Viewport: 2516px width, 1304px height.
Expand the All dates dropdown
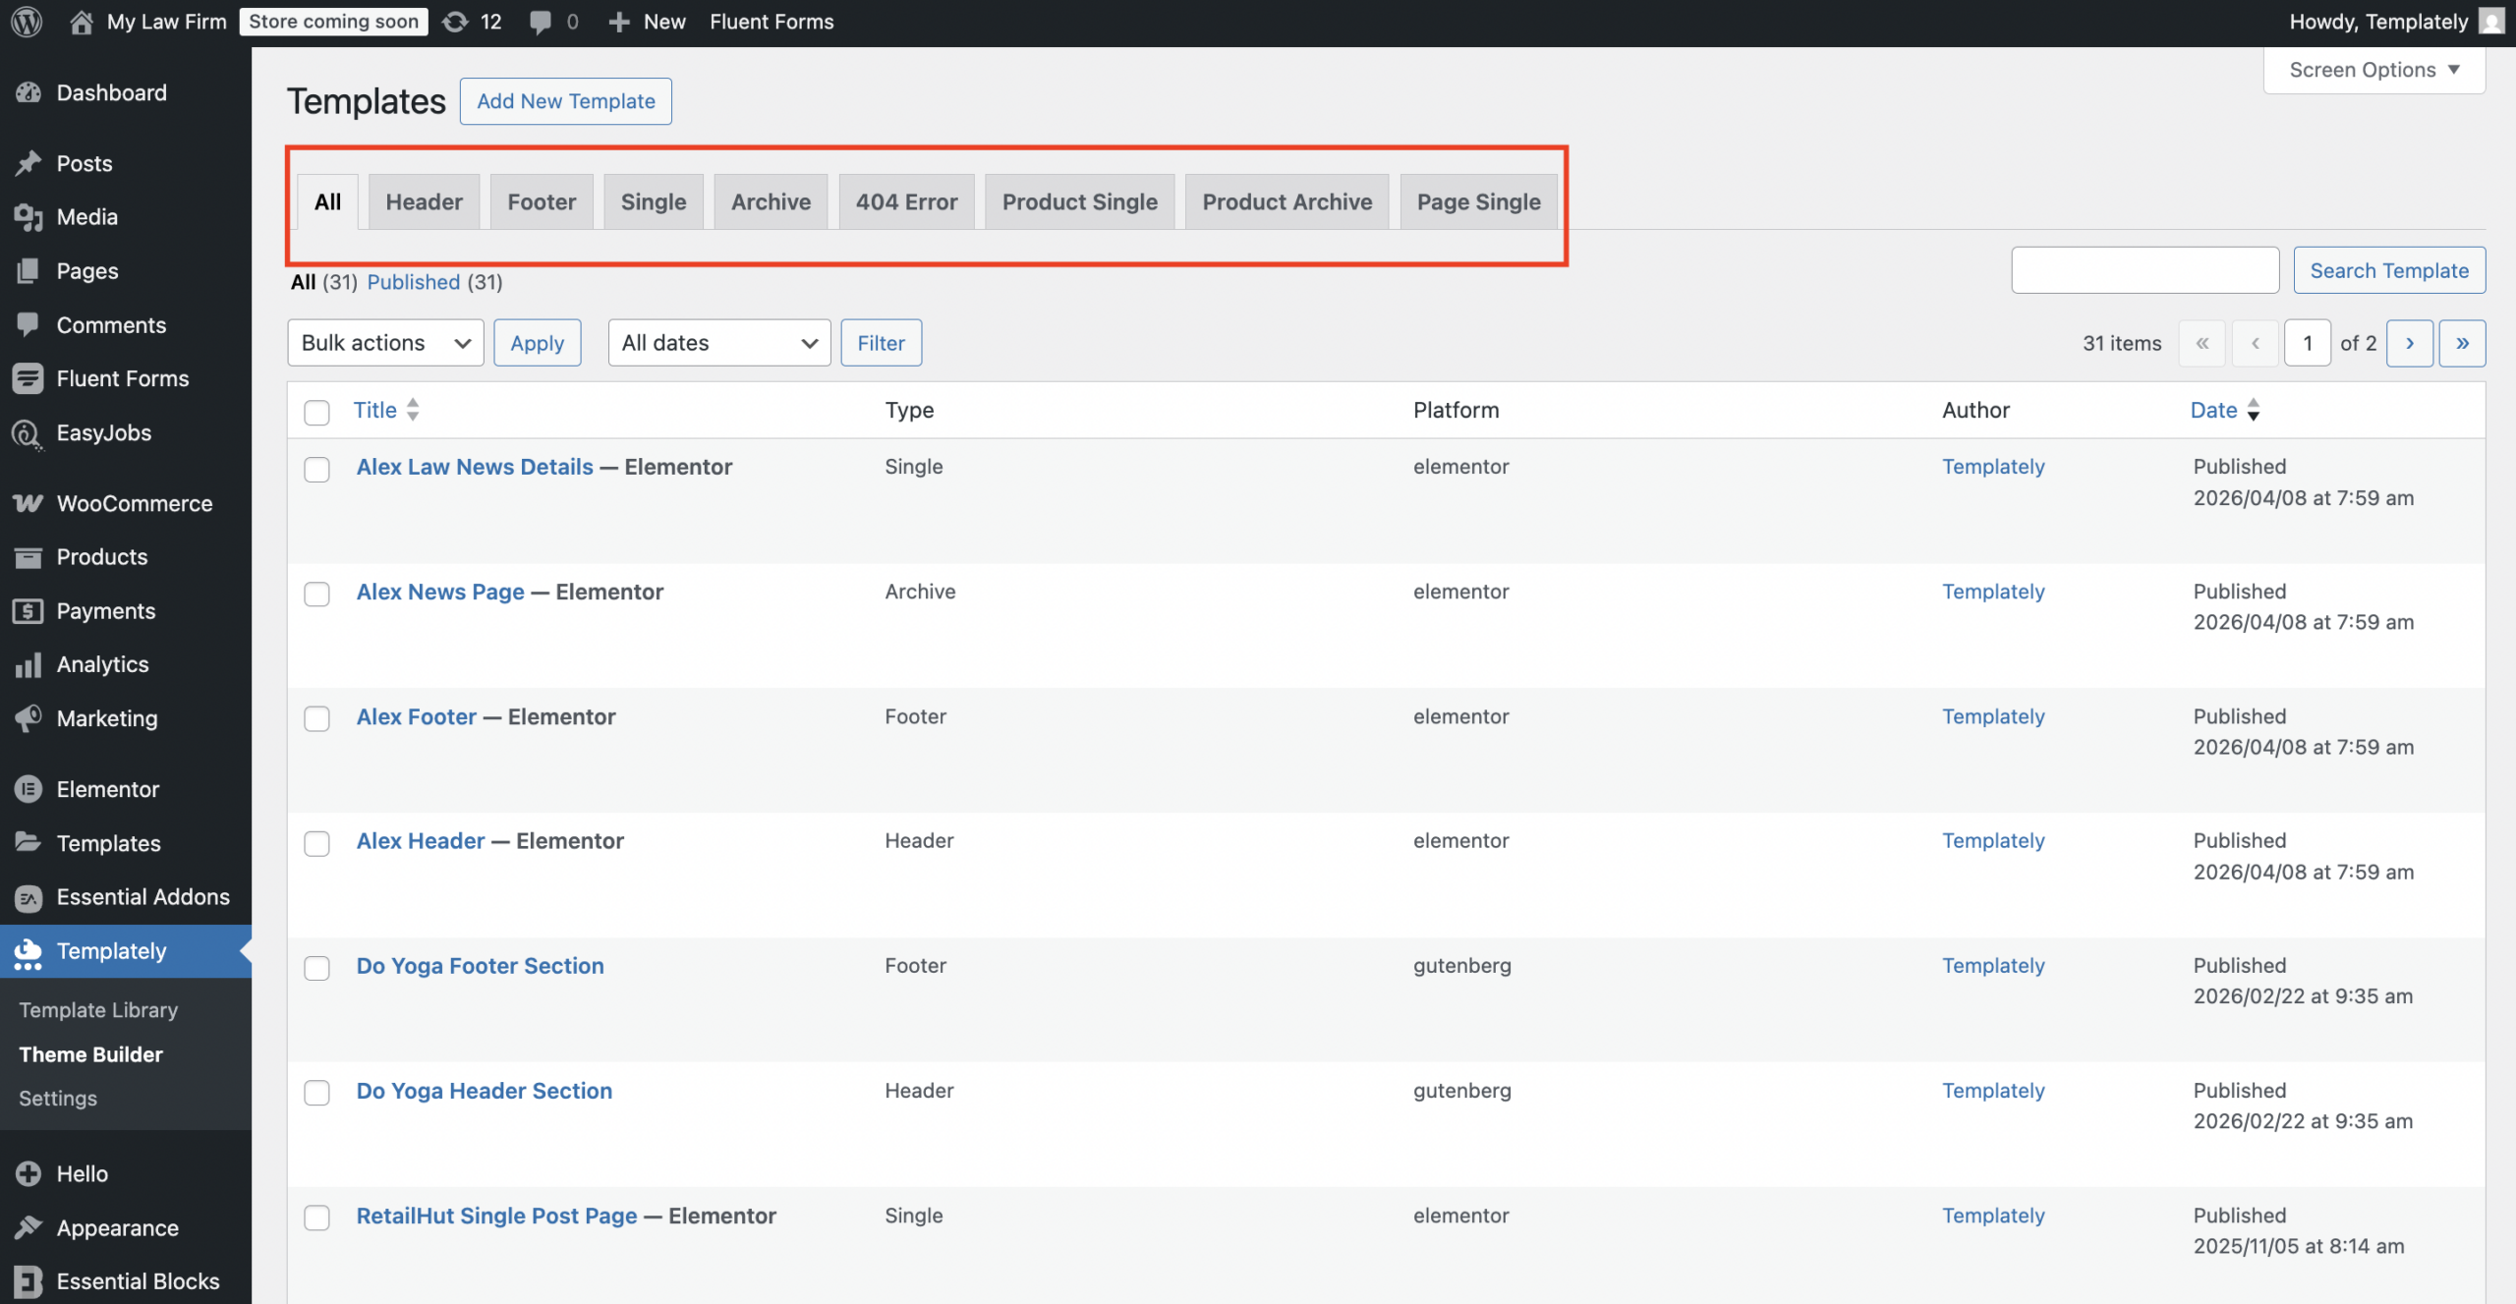point(719,343)
